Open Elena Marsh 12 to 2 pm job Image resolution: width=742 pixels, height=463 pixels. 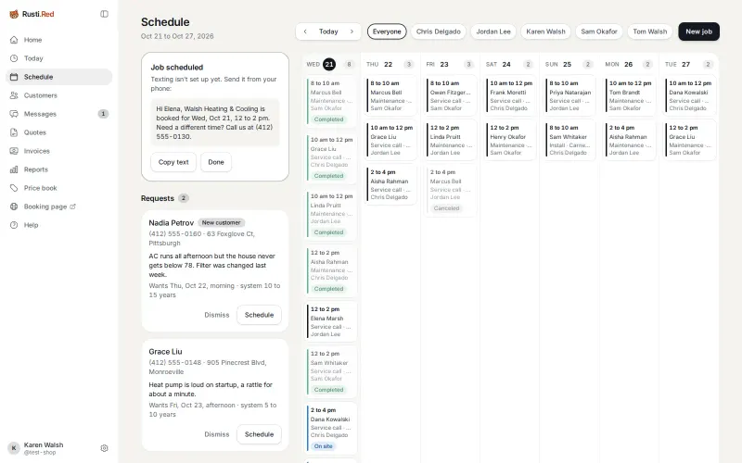pos(331,321)
